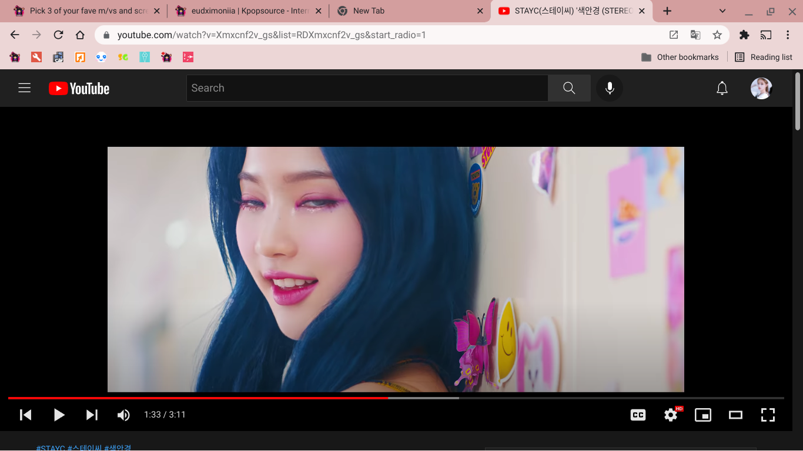This screenshot has width=803, height=451.
Task: Open the Other bookmarks folder
Action: [x=680, y=57]
